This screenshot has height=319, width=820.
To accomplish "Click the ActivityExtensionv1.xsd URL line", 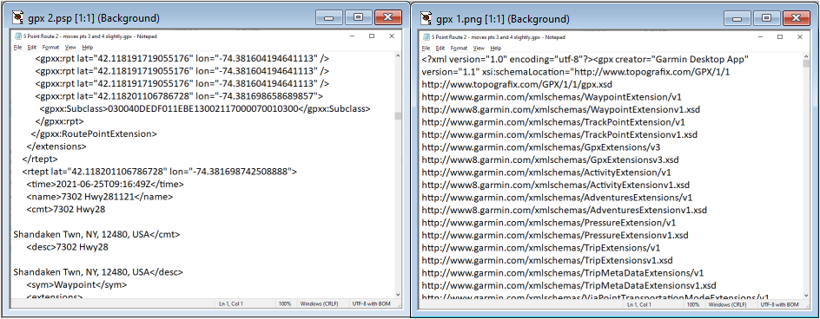I will [555, 185].
